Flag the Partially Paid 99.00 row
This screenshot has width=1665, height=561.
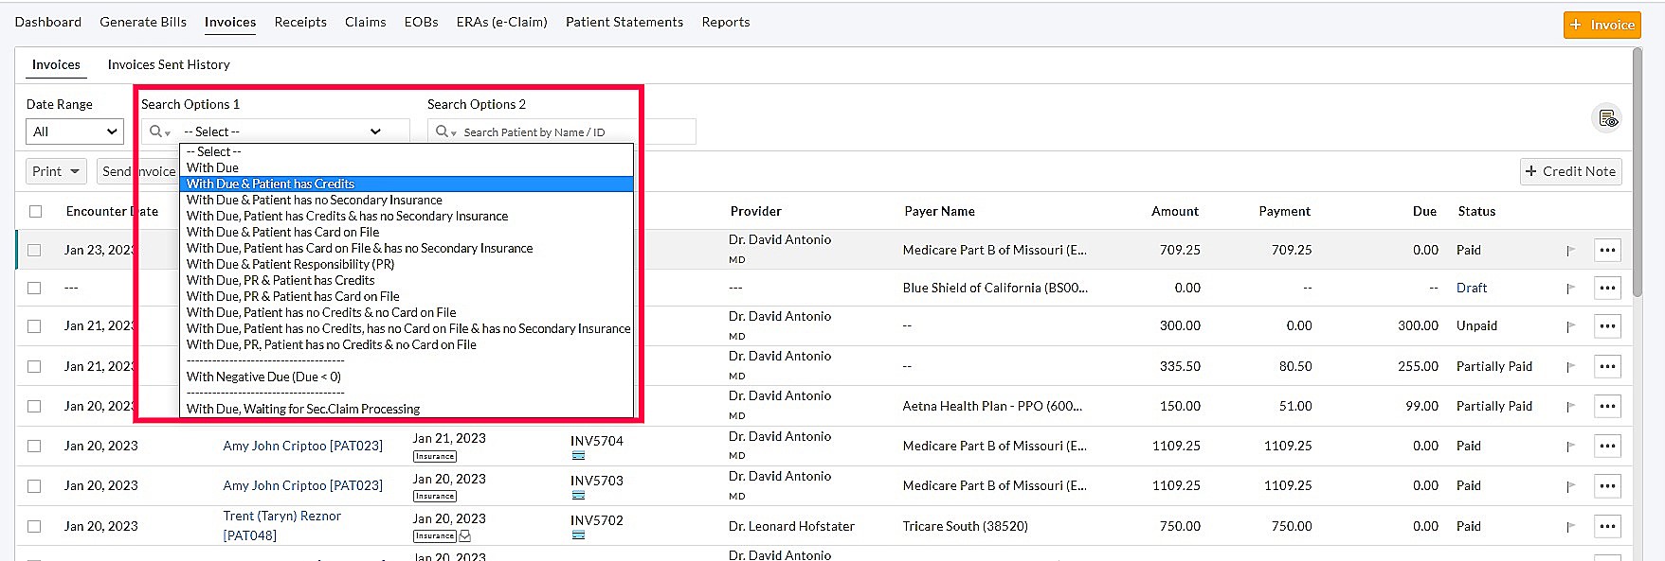click(1570, 407)
